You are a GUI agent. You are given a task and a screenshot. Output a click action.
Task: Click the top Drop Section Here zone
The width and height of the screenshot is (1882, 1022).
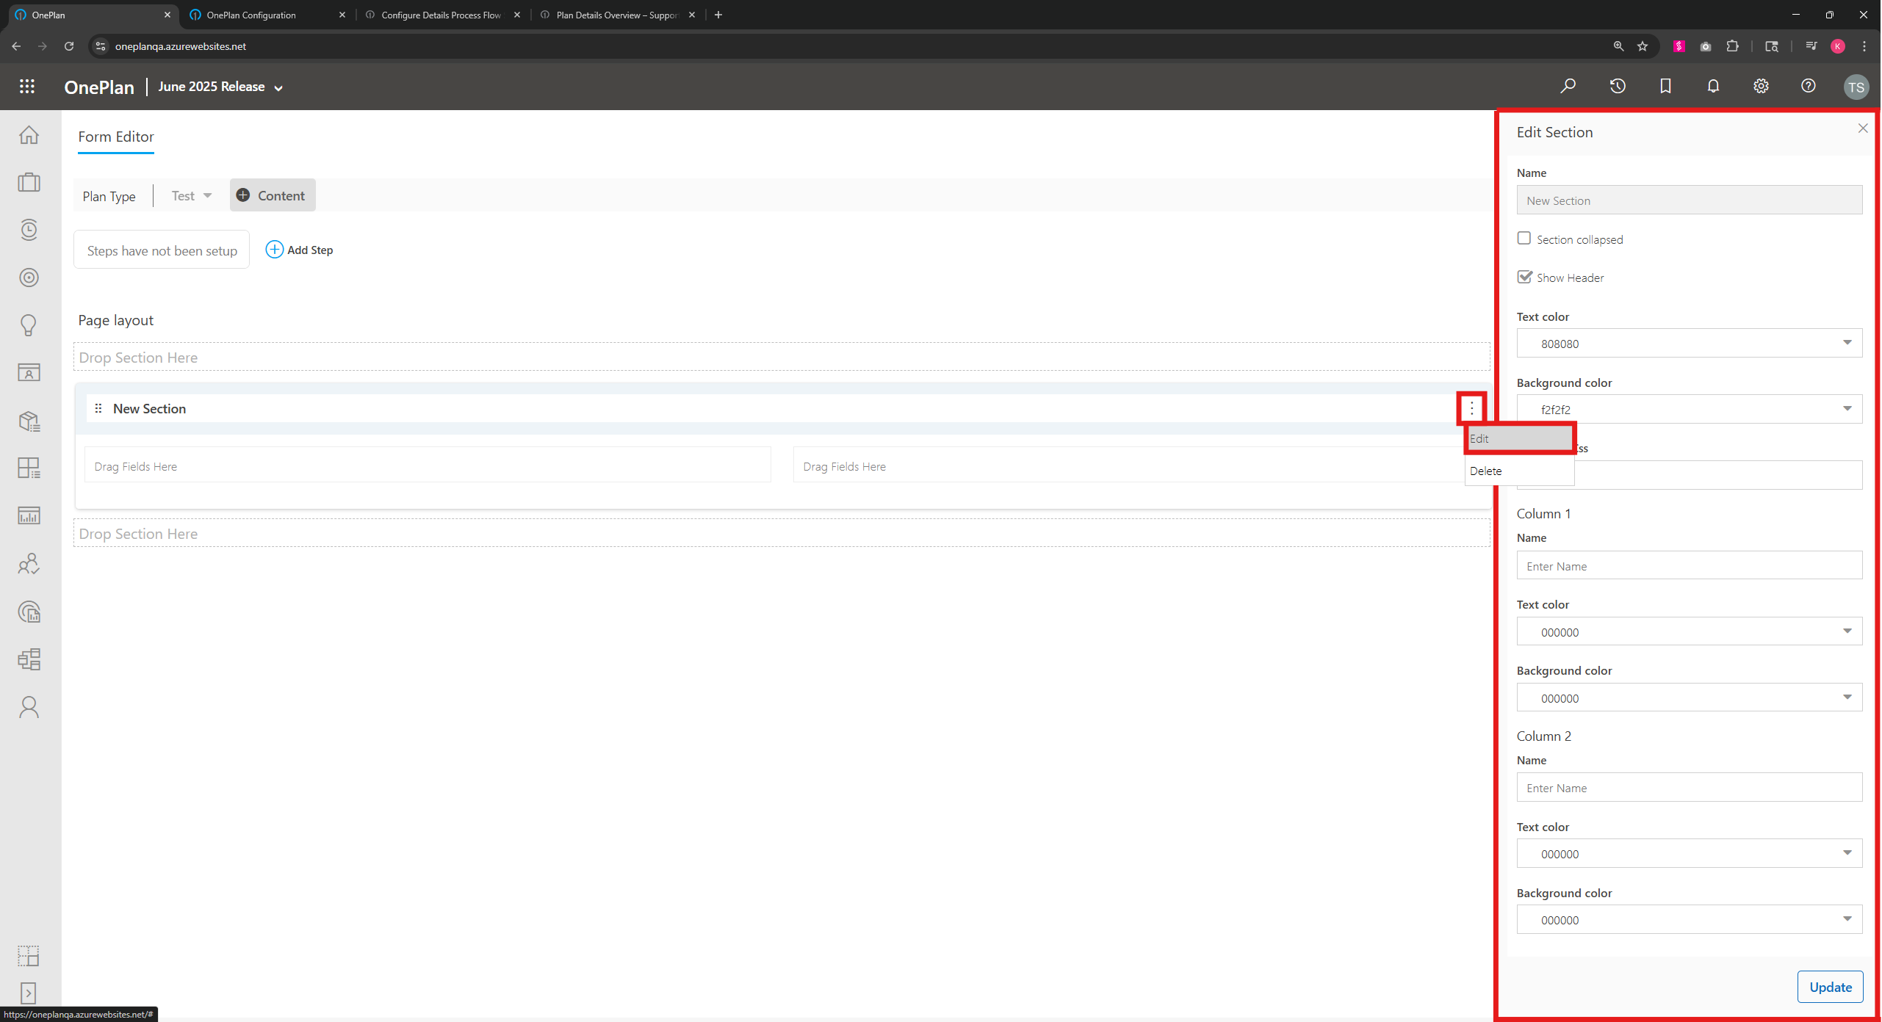click(x=782, y=358)
